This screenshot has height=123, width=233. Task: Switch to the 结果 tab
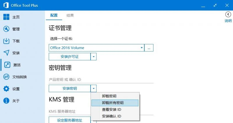pos(70,15)
